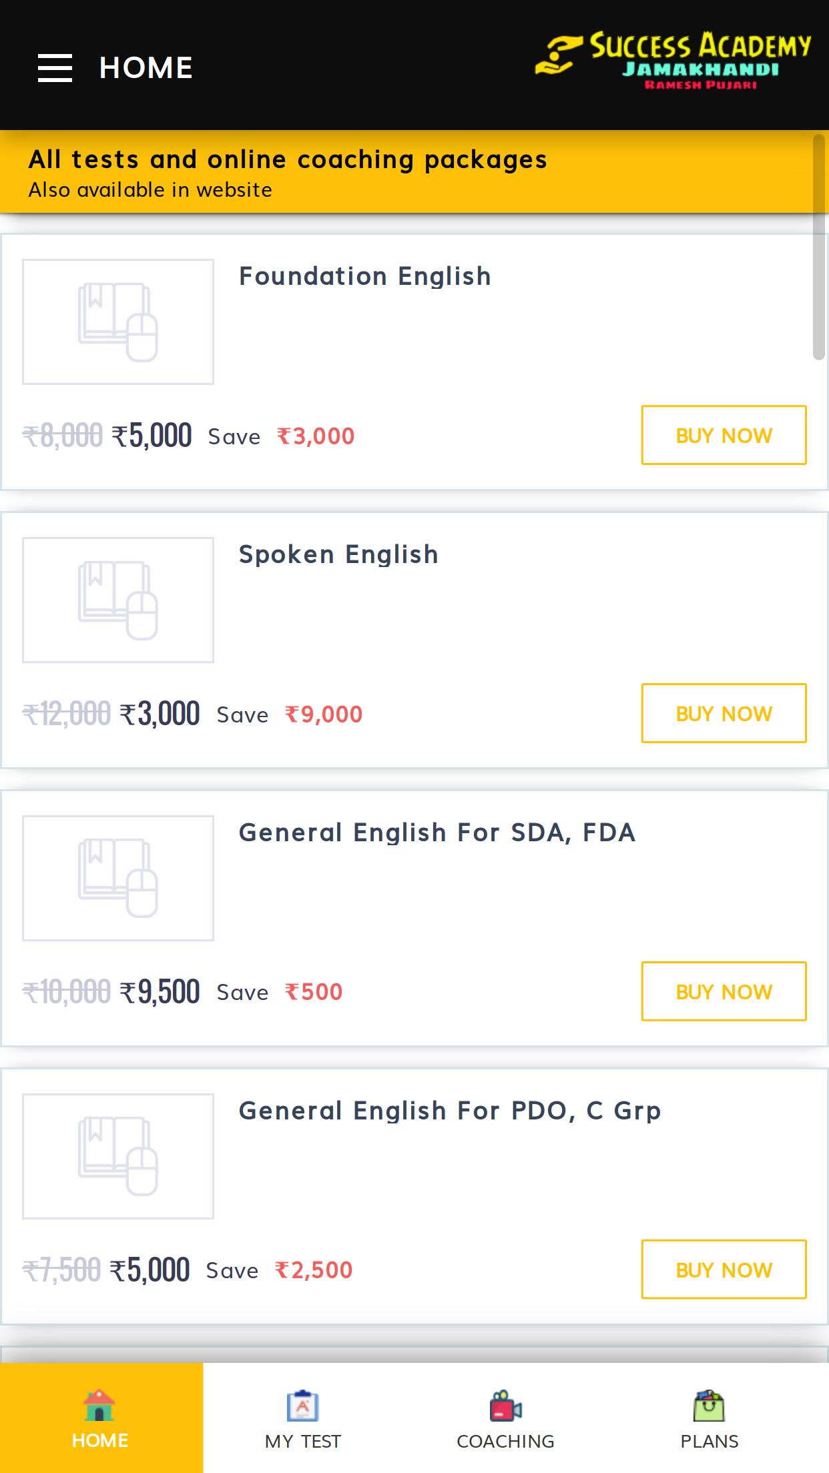Open Foundation English course title
This screenshot has height=1473, width=829.
pyautogui.click(x=365, y=276)
